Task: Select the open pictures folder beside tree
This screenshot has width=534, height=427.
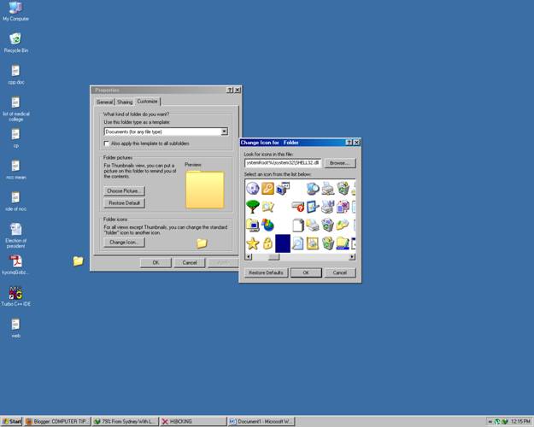Action: pos(267,207)
